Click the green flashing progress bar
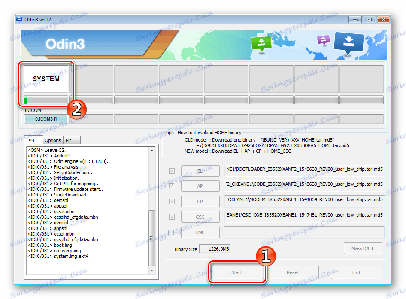This screenshot has height=299, width=406. tap(46, 100)
